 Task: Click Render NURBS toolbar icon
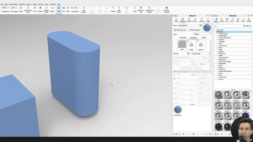pos(46,9)
